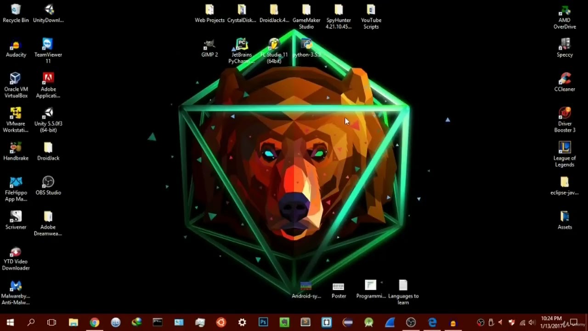Select the Malwarebytes Anti-Malware icon
588x331 pixels.
[x=16, y=293]
